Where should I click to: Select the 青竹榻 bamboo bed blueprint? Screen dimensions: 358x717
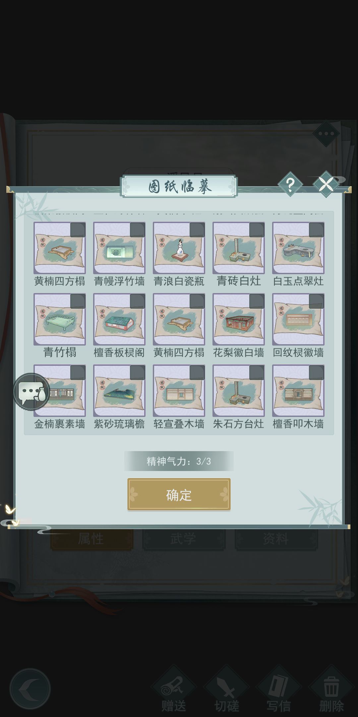click(60, 319)
